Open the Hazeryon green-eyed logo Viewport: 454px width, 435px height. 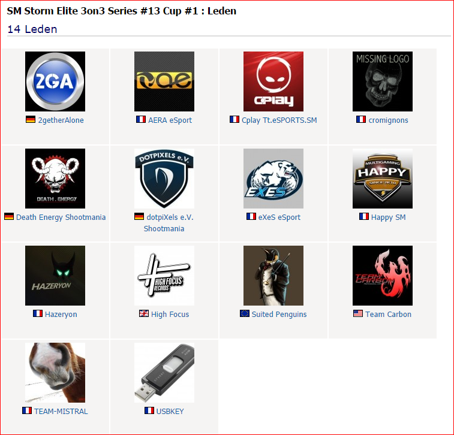click(55, 276)
